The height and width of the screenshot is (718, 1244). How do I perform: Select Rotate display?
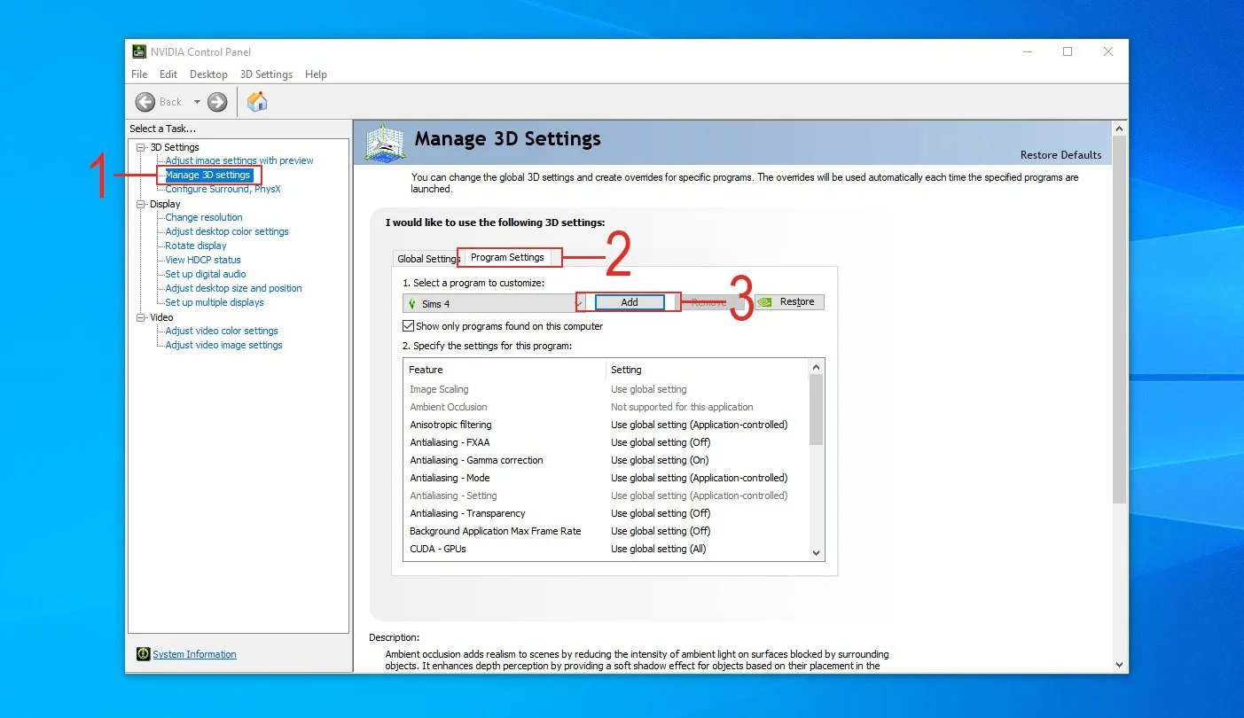click(196, 246)
